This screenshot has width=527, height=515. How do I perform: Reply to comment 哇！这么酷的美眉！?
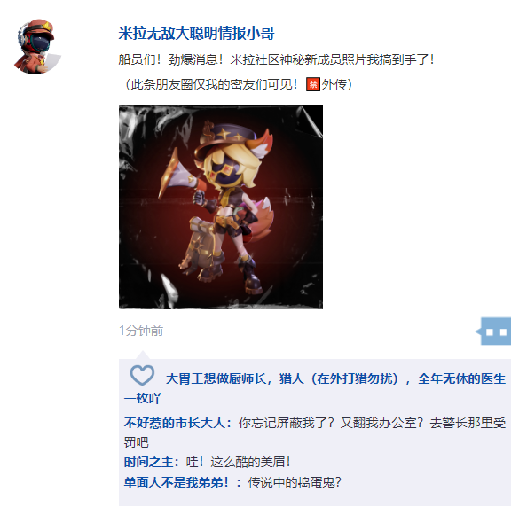click(239, 463)
